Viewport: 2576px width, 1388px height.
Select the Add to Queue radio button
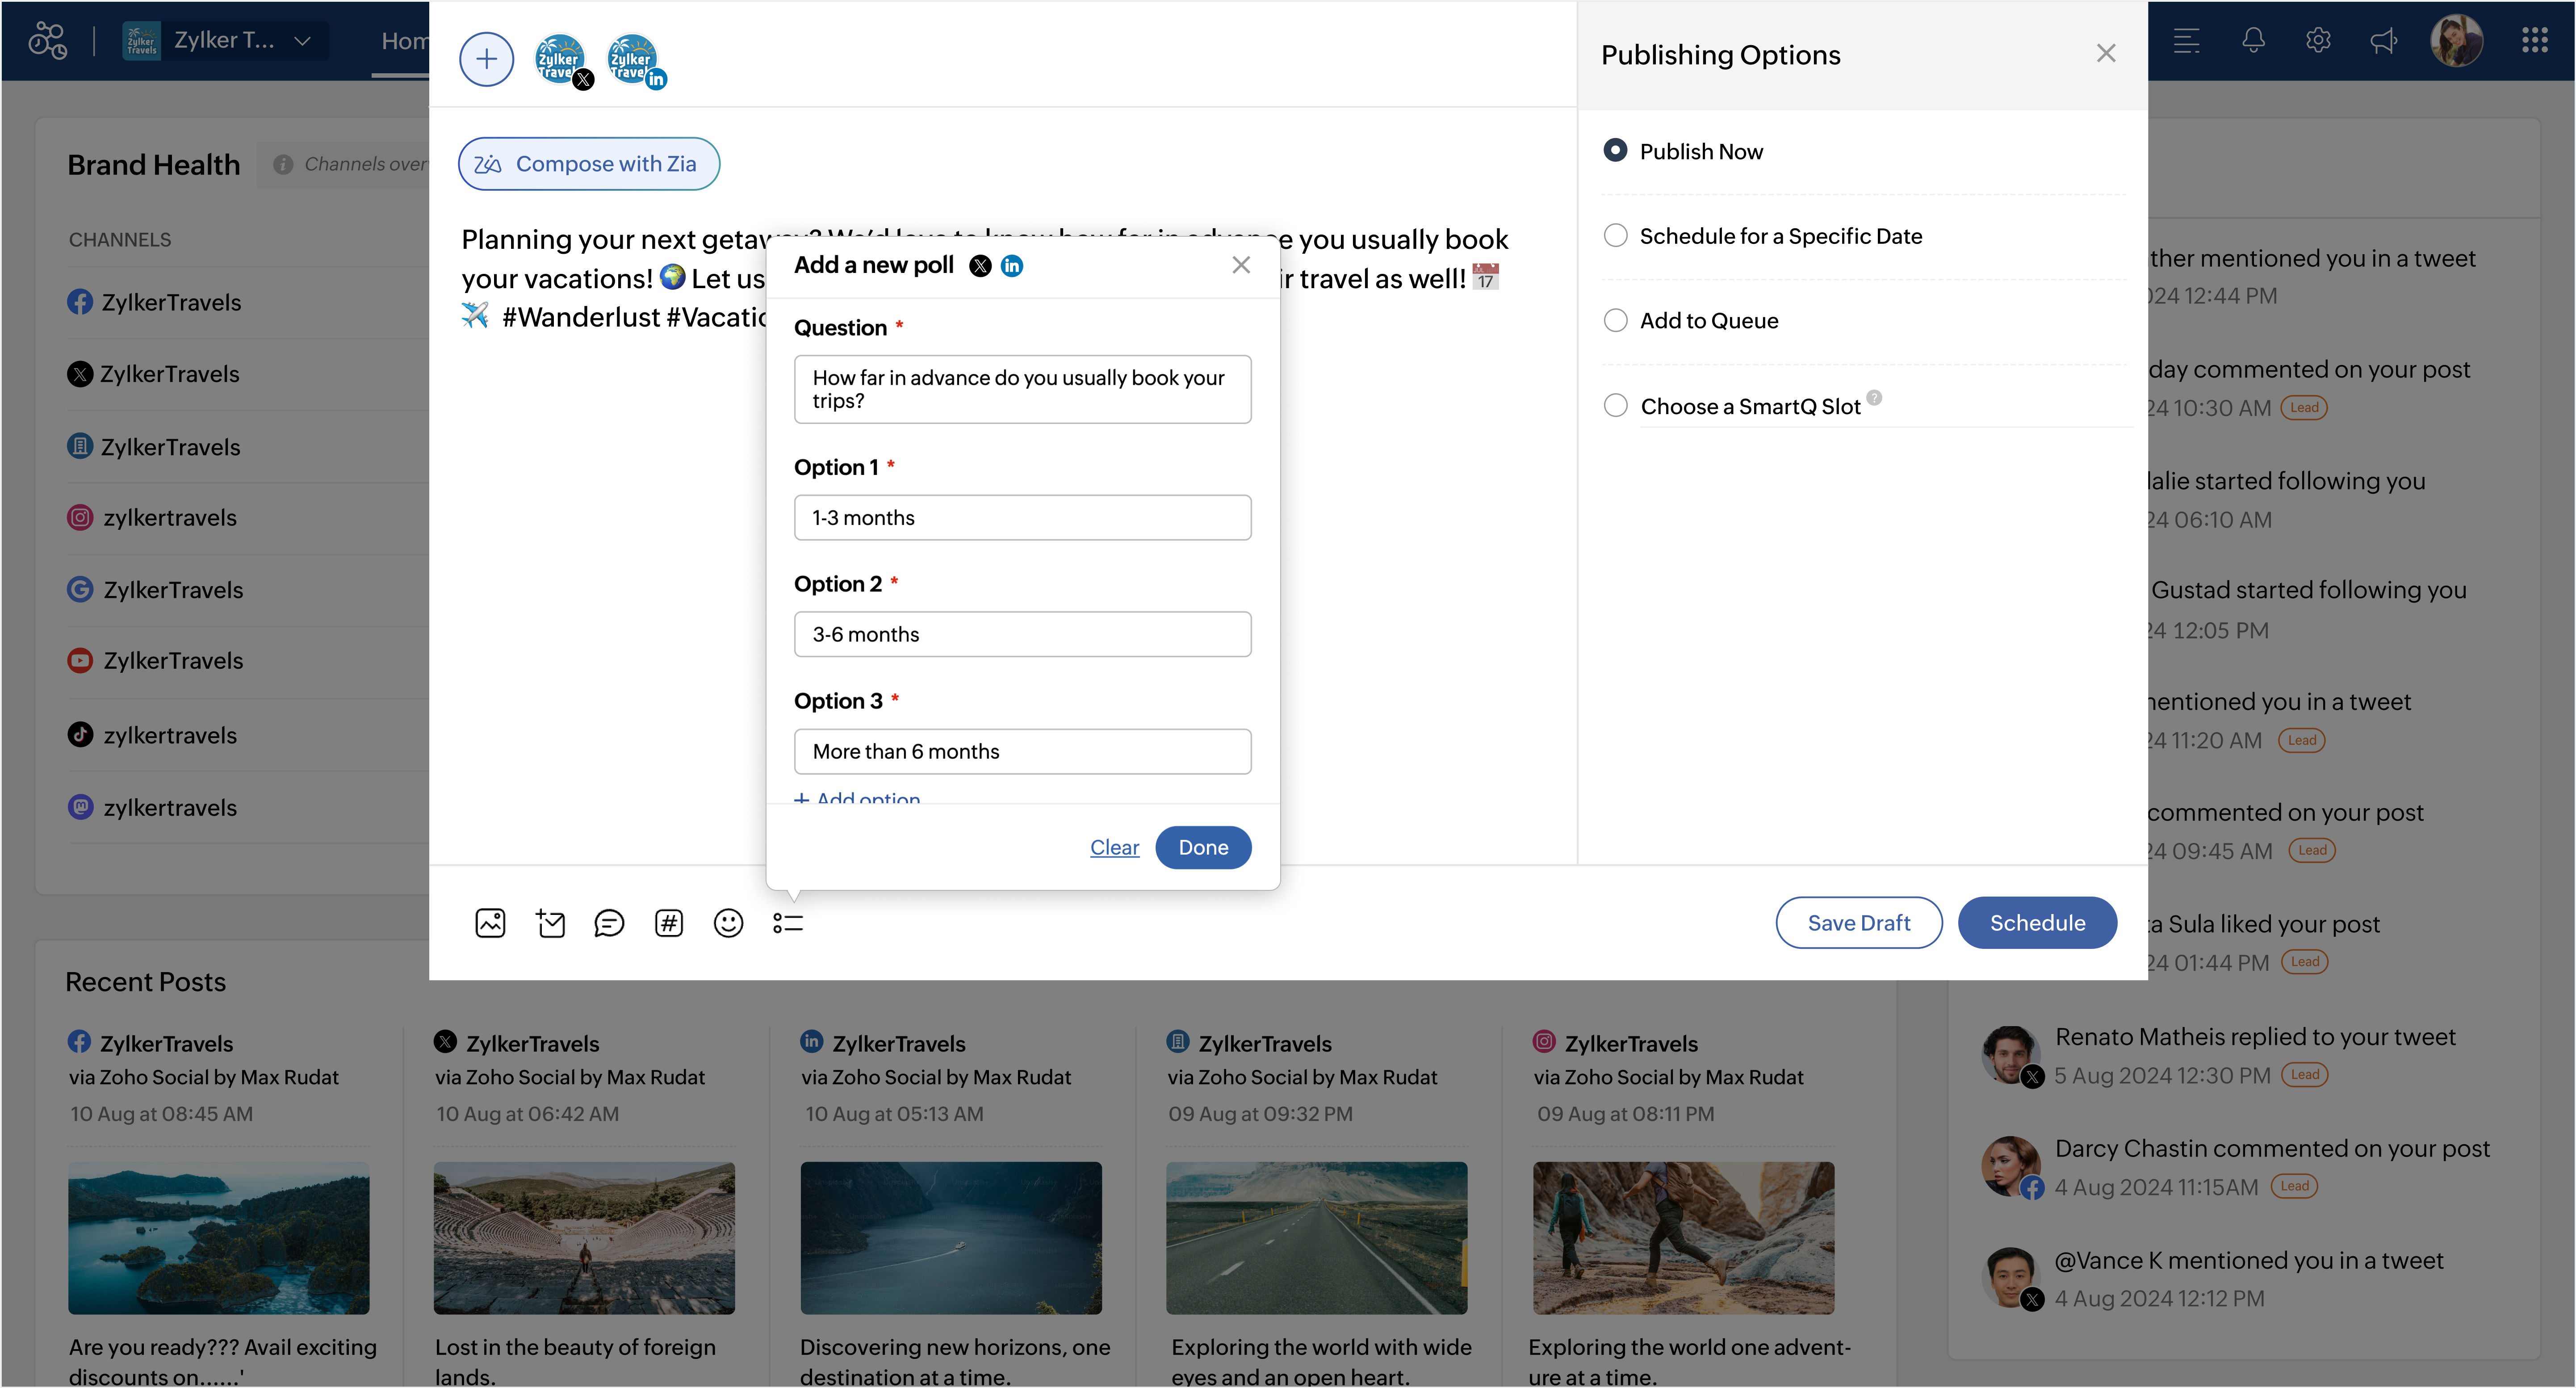tap(1615, 321)
